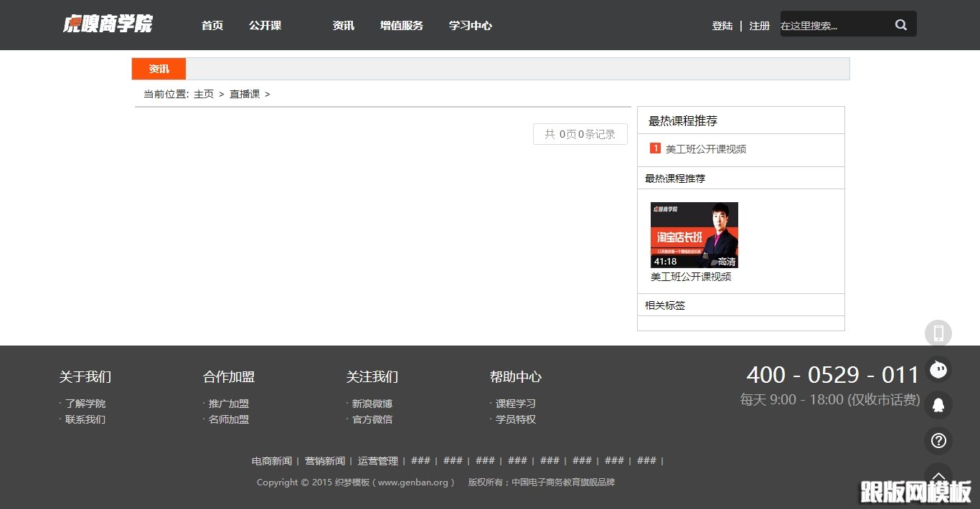Open the question mark help icon
Viewport: 980px width, 509px height.
(938, 441)
